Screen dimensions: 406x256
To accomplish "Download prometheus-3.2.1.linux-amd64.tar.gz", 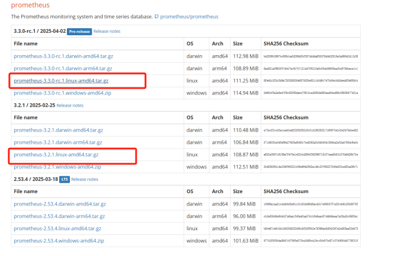I will click(x=56, y=154).
